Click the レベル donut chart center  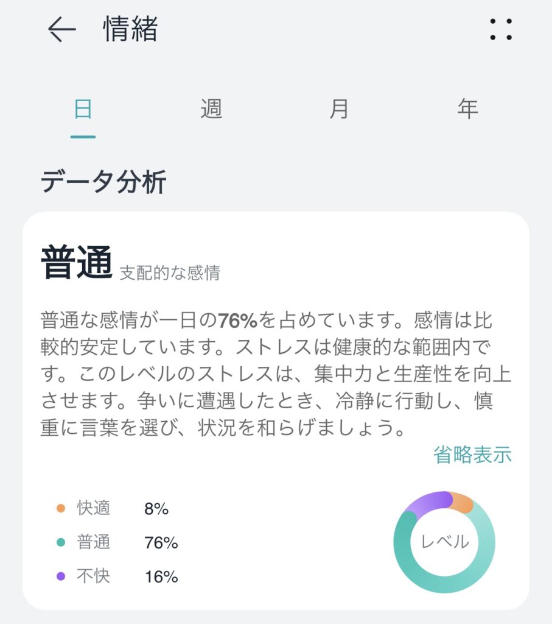[x=445, y=542]
